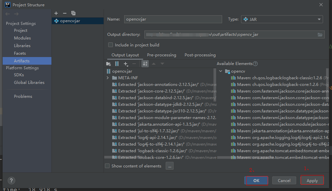This screenshot has height=191, width=332.
Task: Open the Problems page
Action: pyautogui.click(x=23, y=96)
